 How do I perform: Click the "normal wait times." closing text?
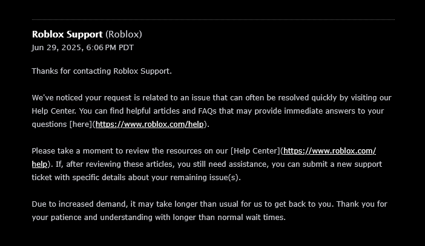(251, 218)
